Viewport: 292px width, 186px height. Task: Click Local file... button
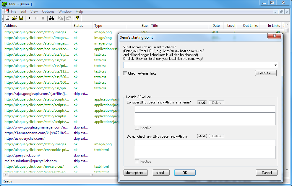[266, 73]
